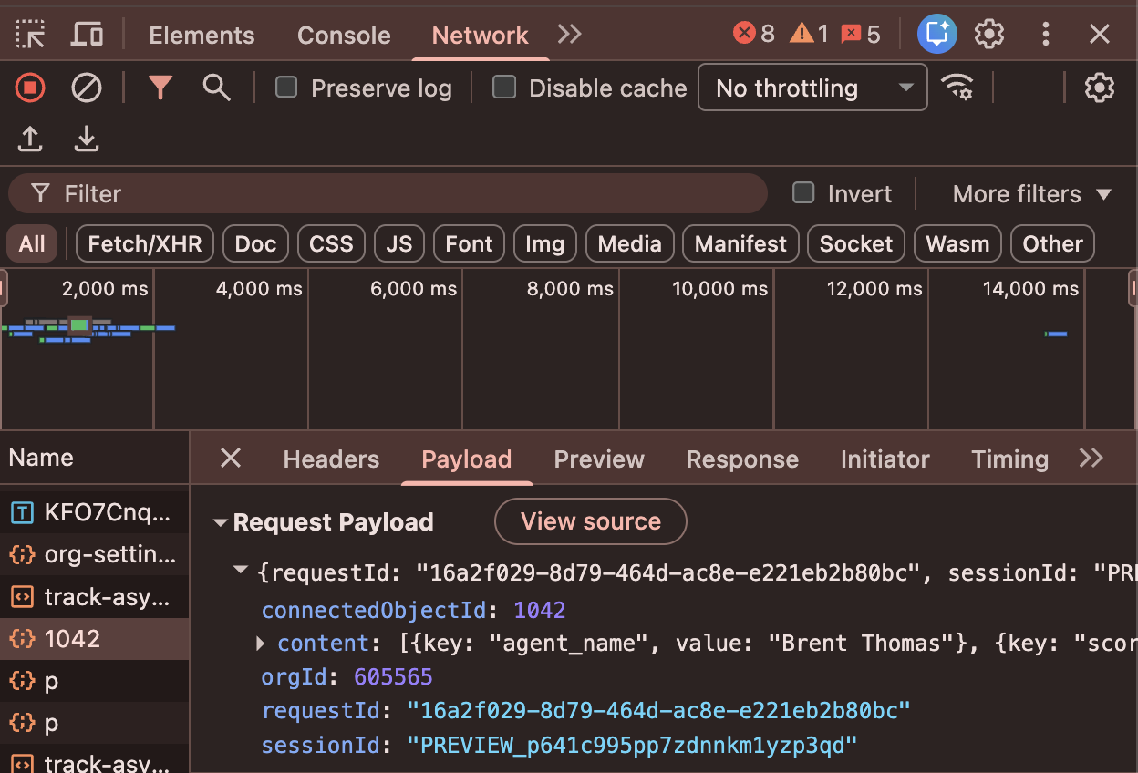The width and height of the screenshot is (1138, 773).
Task: Open the More filters dropdown
Action: coord(1031,194)
